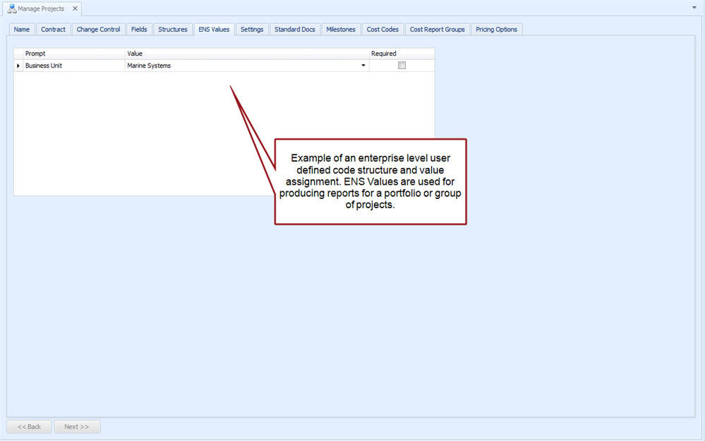Switch to the Cost Codes tab
Image resolution: width=705 pixels, height=441 pixels.
(x=382, y=30)
